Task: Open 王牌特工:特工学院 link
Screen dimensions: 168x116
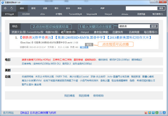Action: [62, 60]
